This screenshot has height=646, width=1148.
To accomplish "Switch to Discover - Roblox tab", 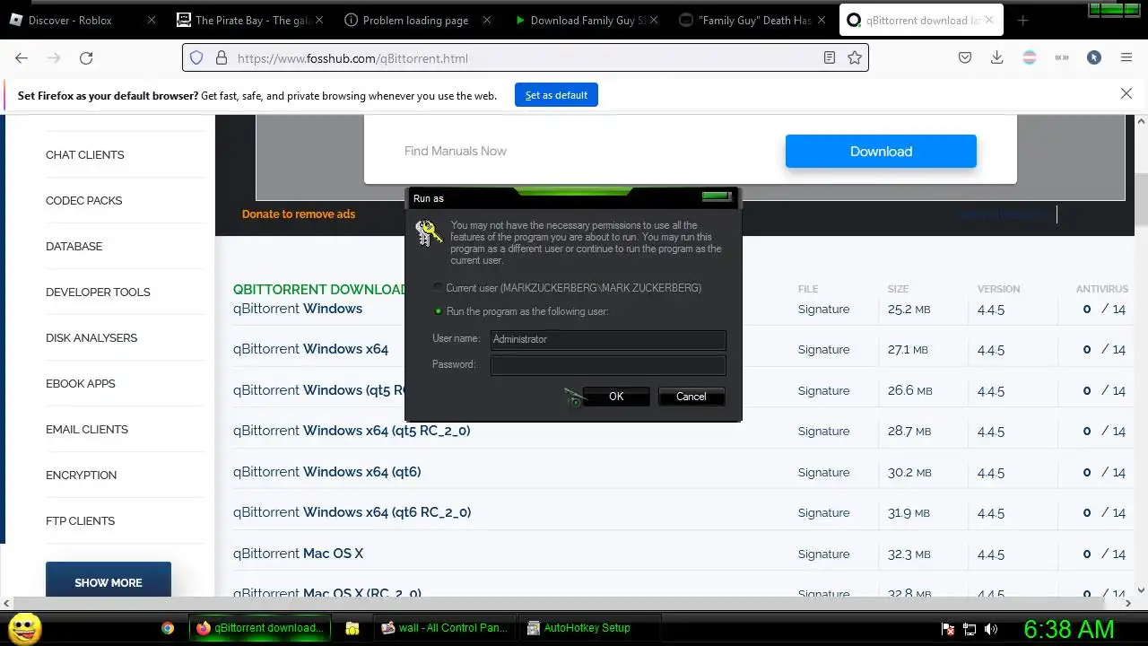I will tap(82, 20).
